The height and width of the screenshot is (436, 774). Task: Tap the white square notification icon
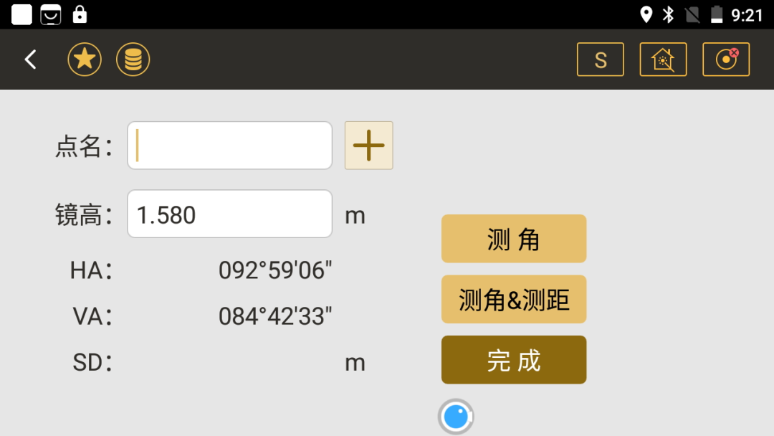click(21, 15)
